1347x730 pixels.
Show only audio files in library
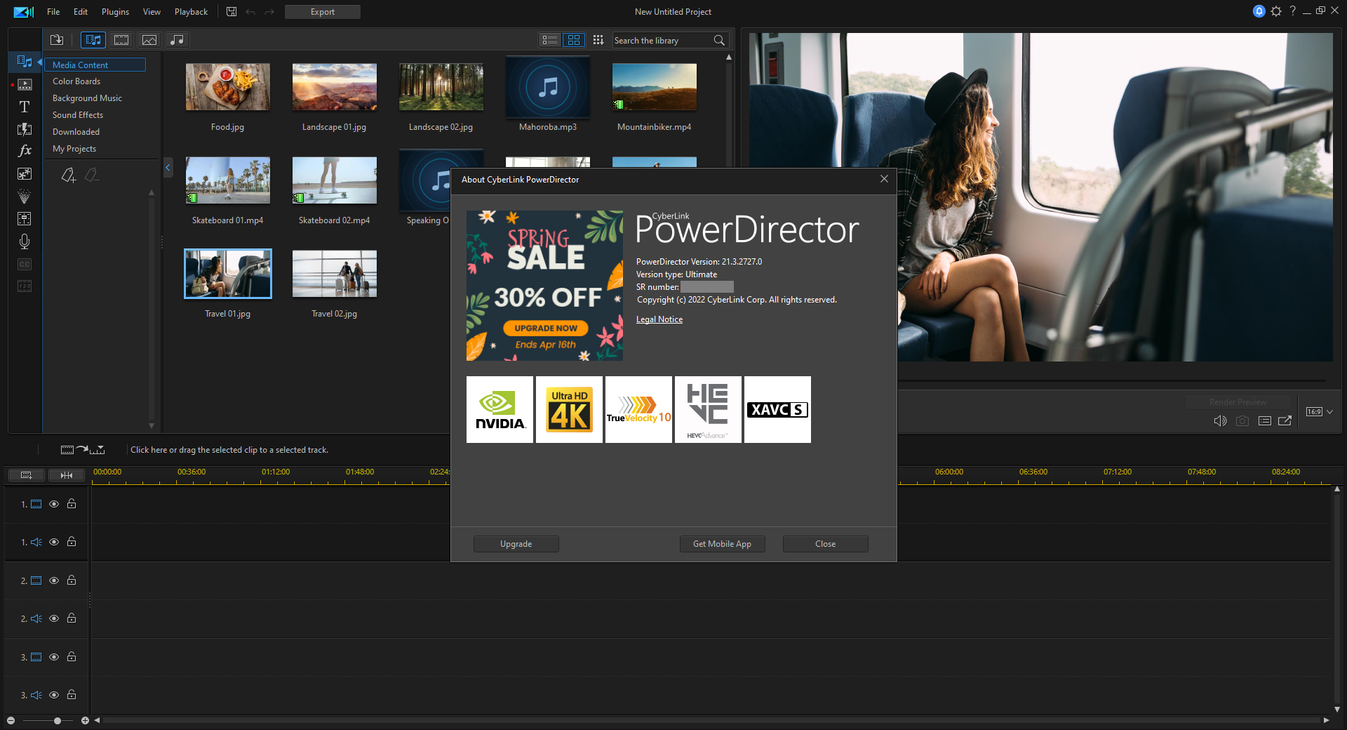coord(177,40)
